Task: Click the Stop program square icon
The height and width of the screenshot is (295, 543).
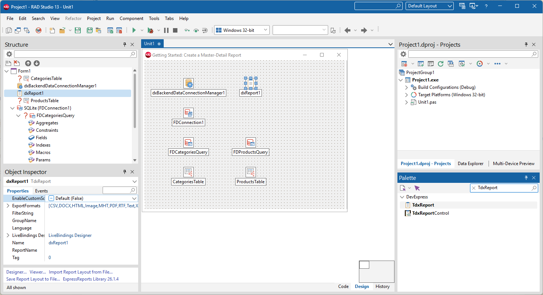Action: click(x=175, y=30)
